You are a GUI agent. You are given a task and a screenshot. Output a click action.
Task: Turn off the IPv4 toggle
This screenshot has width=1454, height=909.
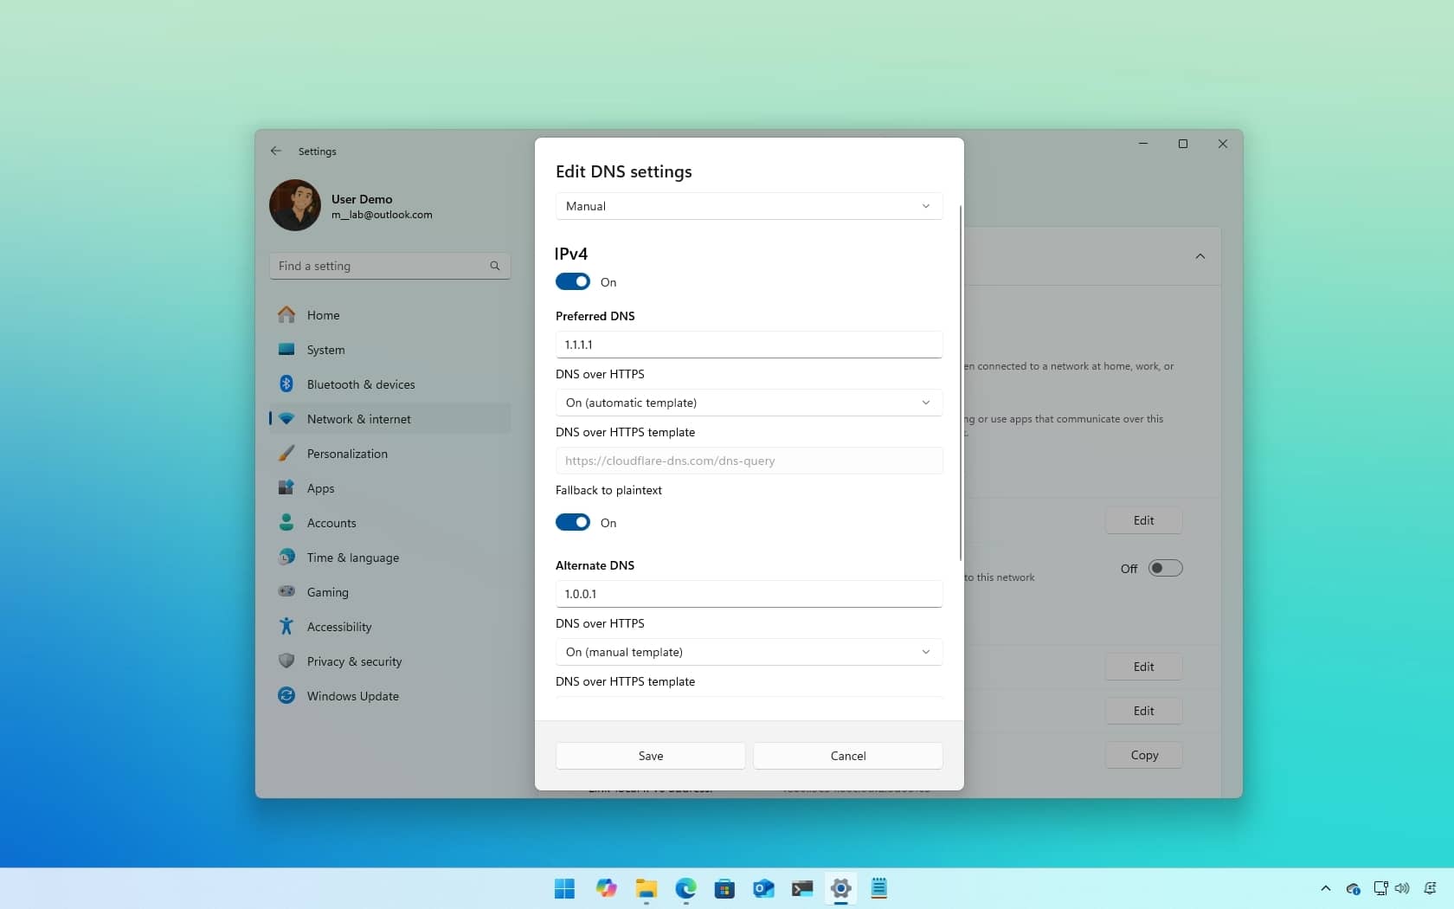[572, 281]
